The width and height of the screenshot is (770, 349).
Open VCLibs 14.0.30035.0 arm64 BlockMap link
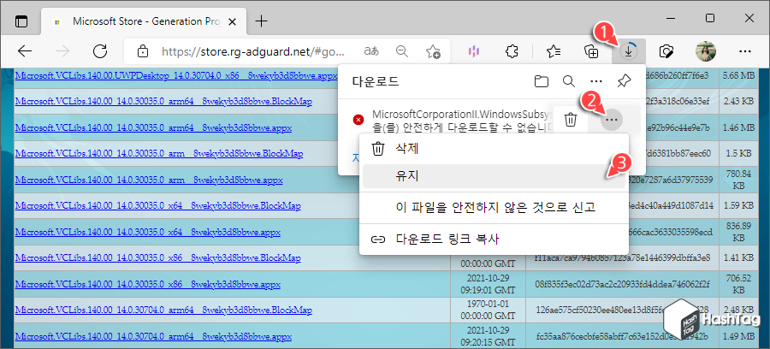click(163, 101)
